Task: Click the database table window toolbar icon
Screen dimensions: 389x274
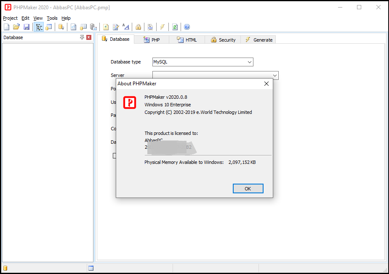Action: point(49,27)
